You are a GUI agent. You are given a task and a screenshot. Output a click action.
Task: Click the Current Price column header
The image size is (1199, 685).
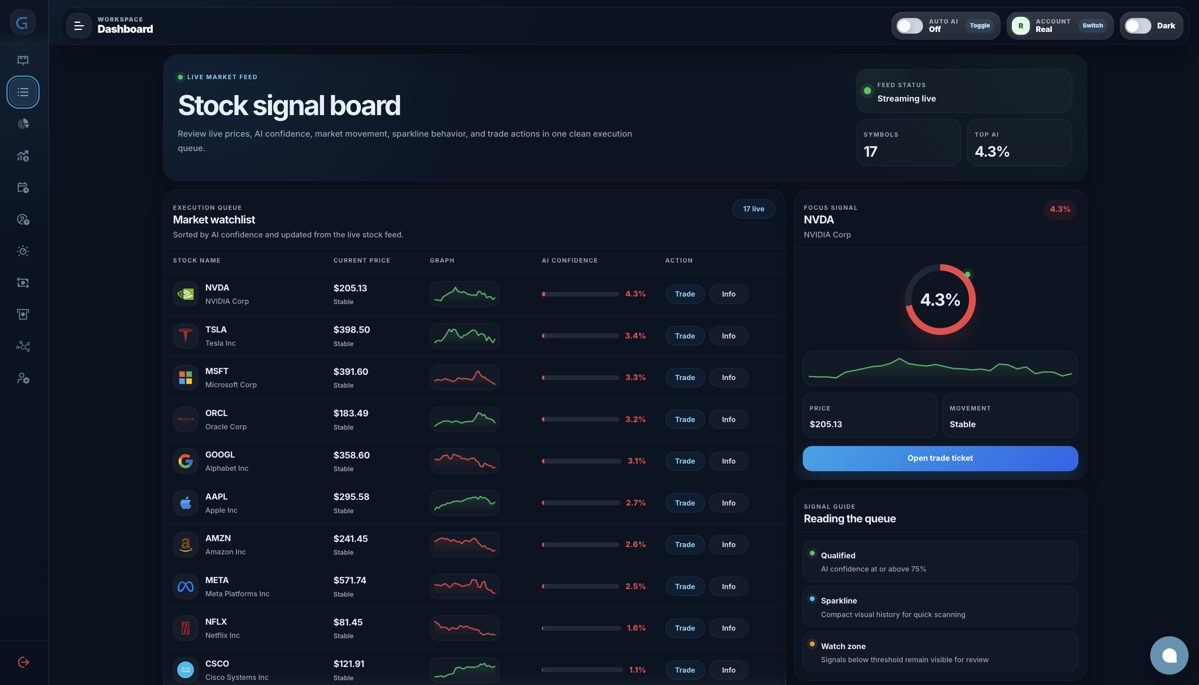[362, 260]
